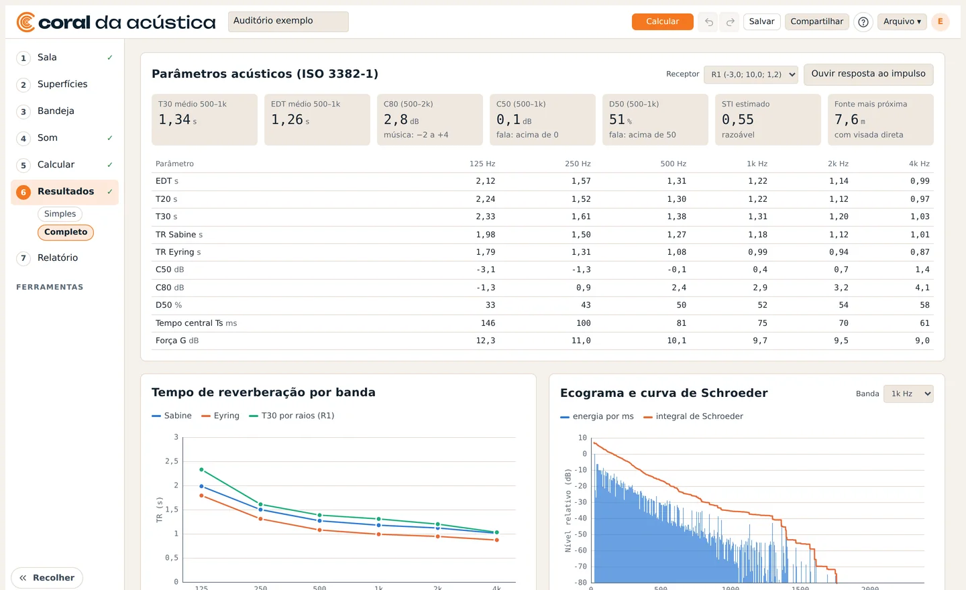Click the T30 médio 500–1k card
This screenshot has width=966, height=590.
pyautogui.click(x=205, y=119)
